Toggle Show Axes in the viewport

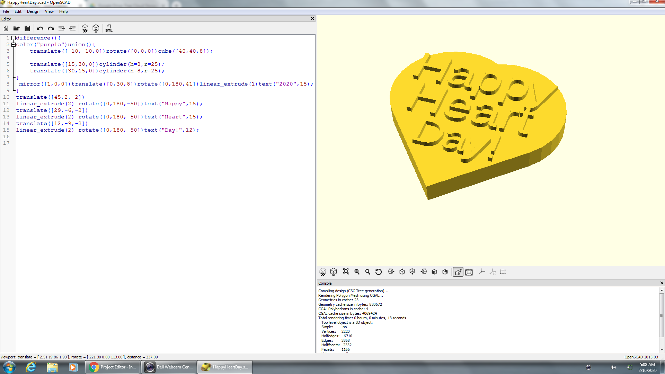[x=482, y=272]
